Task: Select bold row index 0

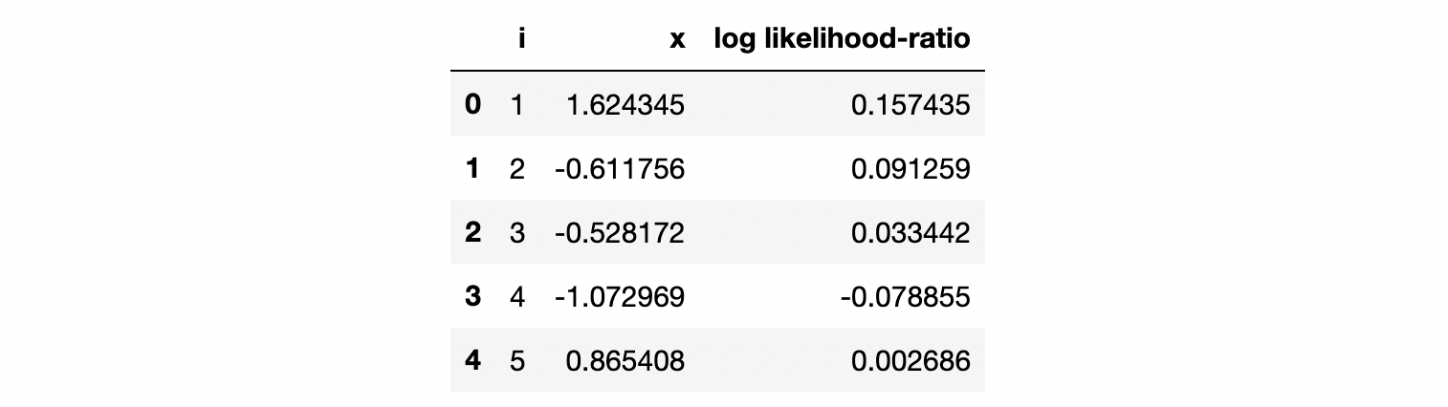Action: point(472,104)
